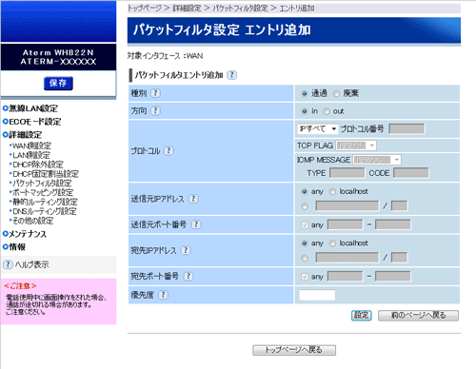Click the blue bullet icon beside 詳細設定
Screen dimensions: 476x369
point(5,135)
